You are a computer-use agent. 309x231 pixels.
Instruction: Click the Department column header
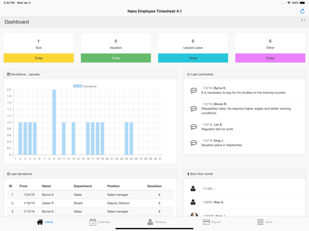click(x=83, y=186)
